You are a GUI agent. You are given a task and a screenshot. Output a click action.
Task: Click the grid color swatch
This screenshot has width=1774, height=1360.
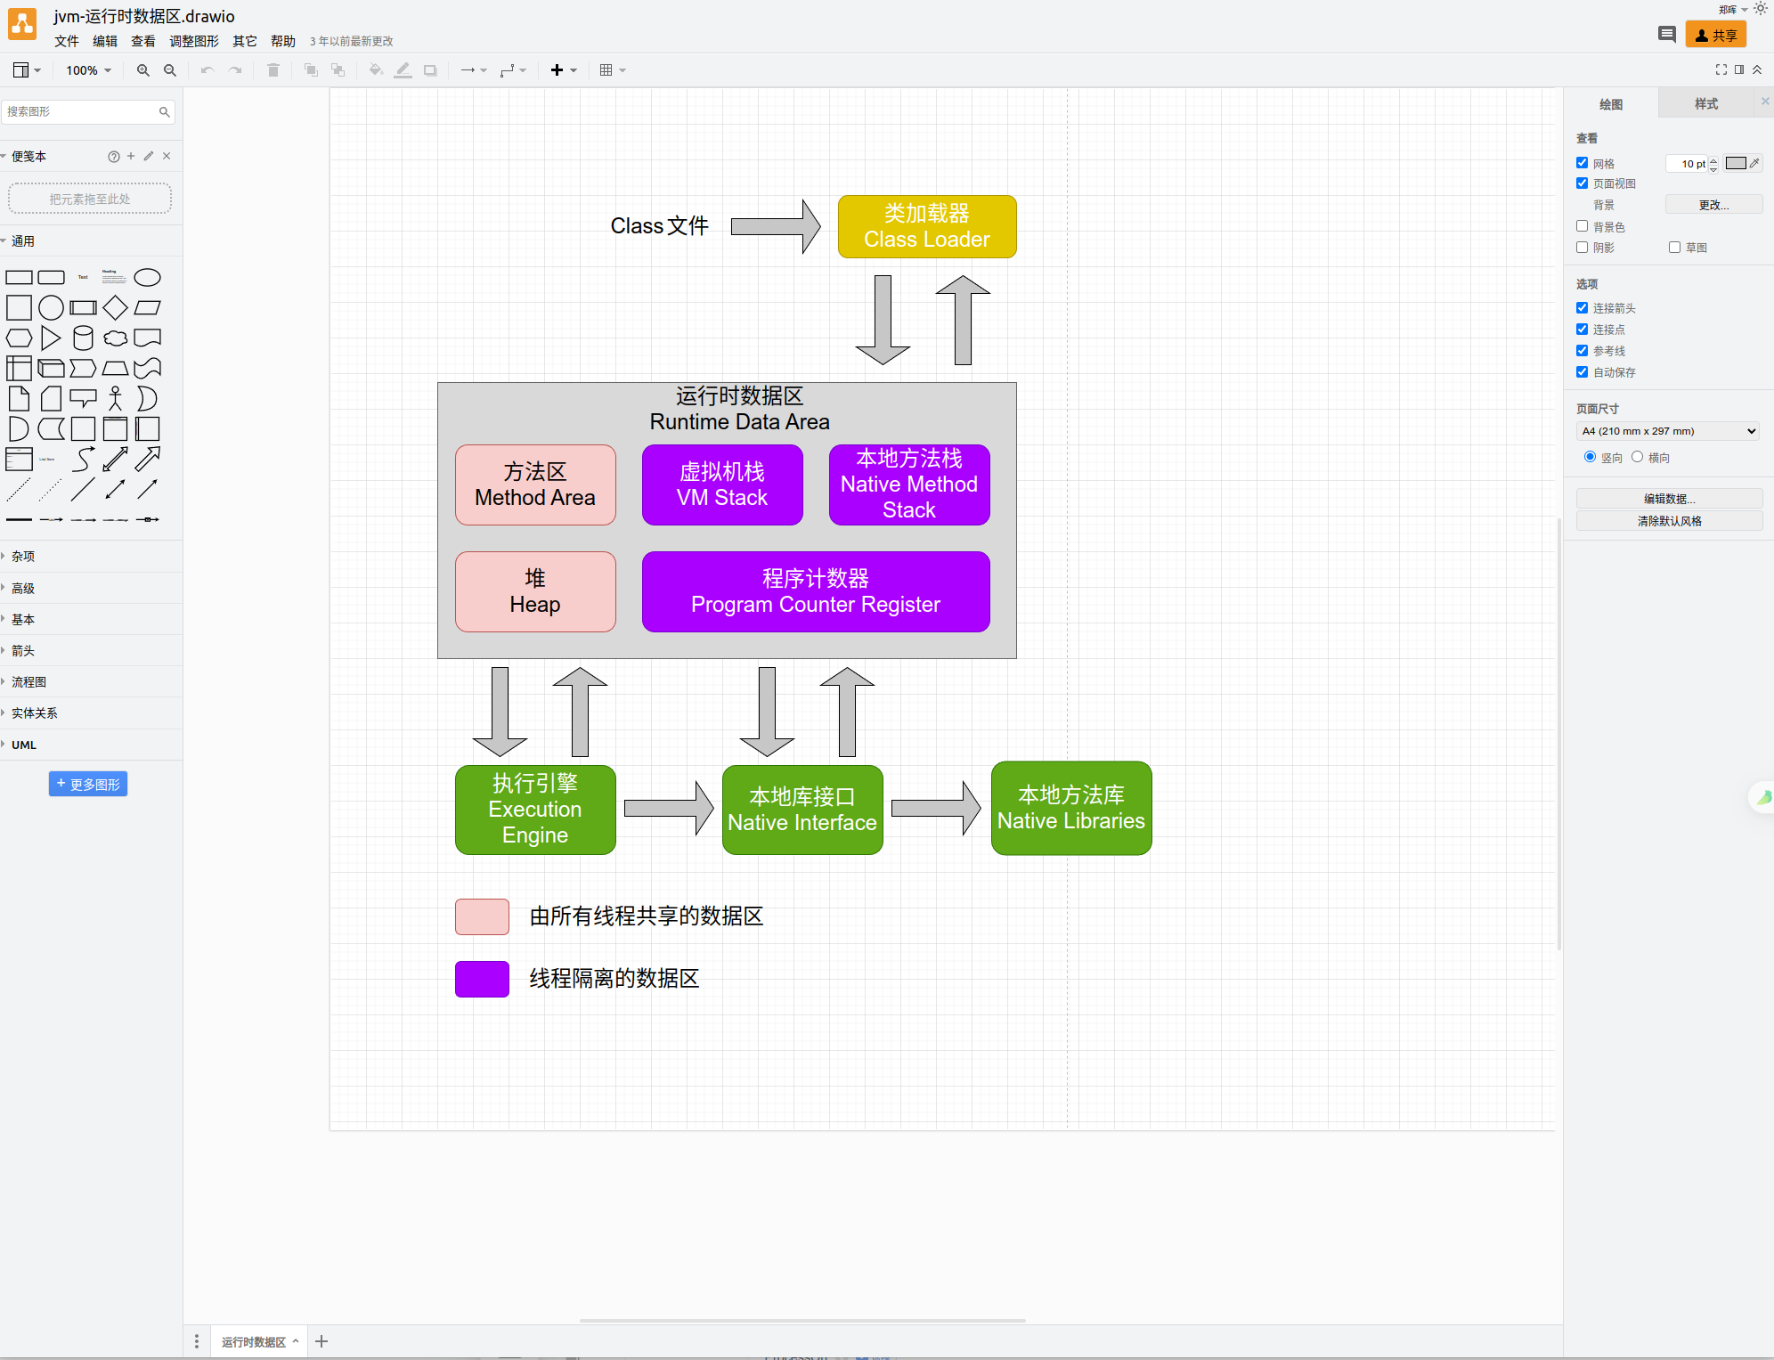(1736, 163)
